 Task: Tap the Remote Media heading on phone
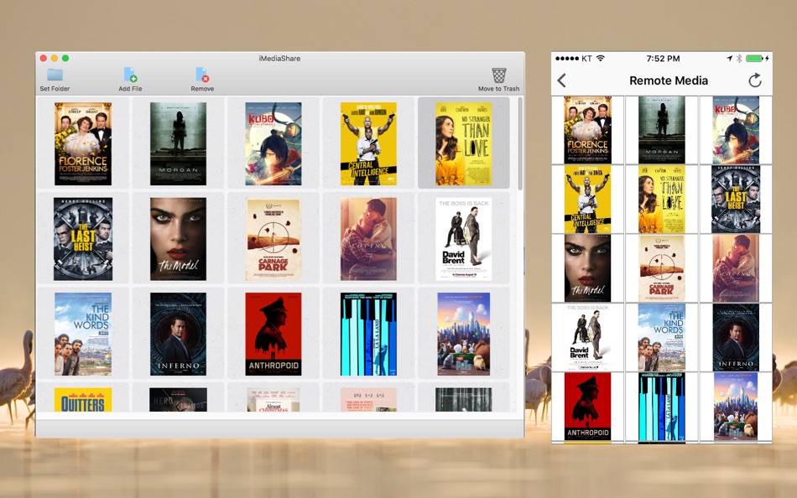tap(669, 80)
